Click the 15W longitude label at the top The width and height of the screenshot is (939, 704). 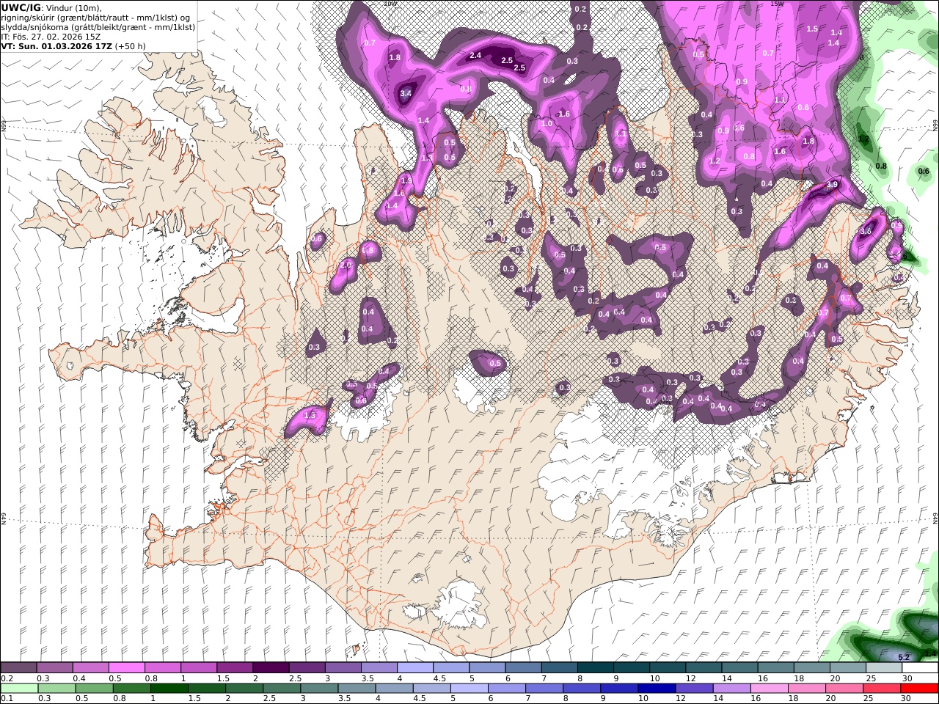click(x=778, y=4)
